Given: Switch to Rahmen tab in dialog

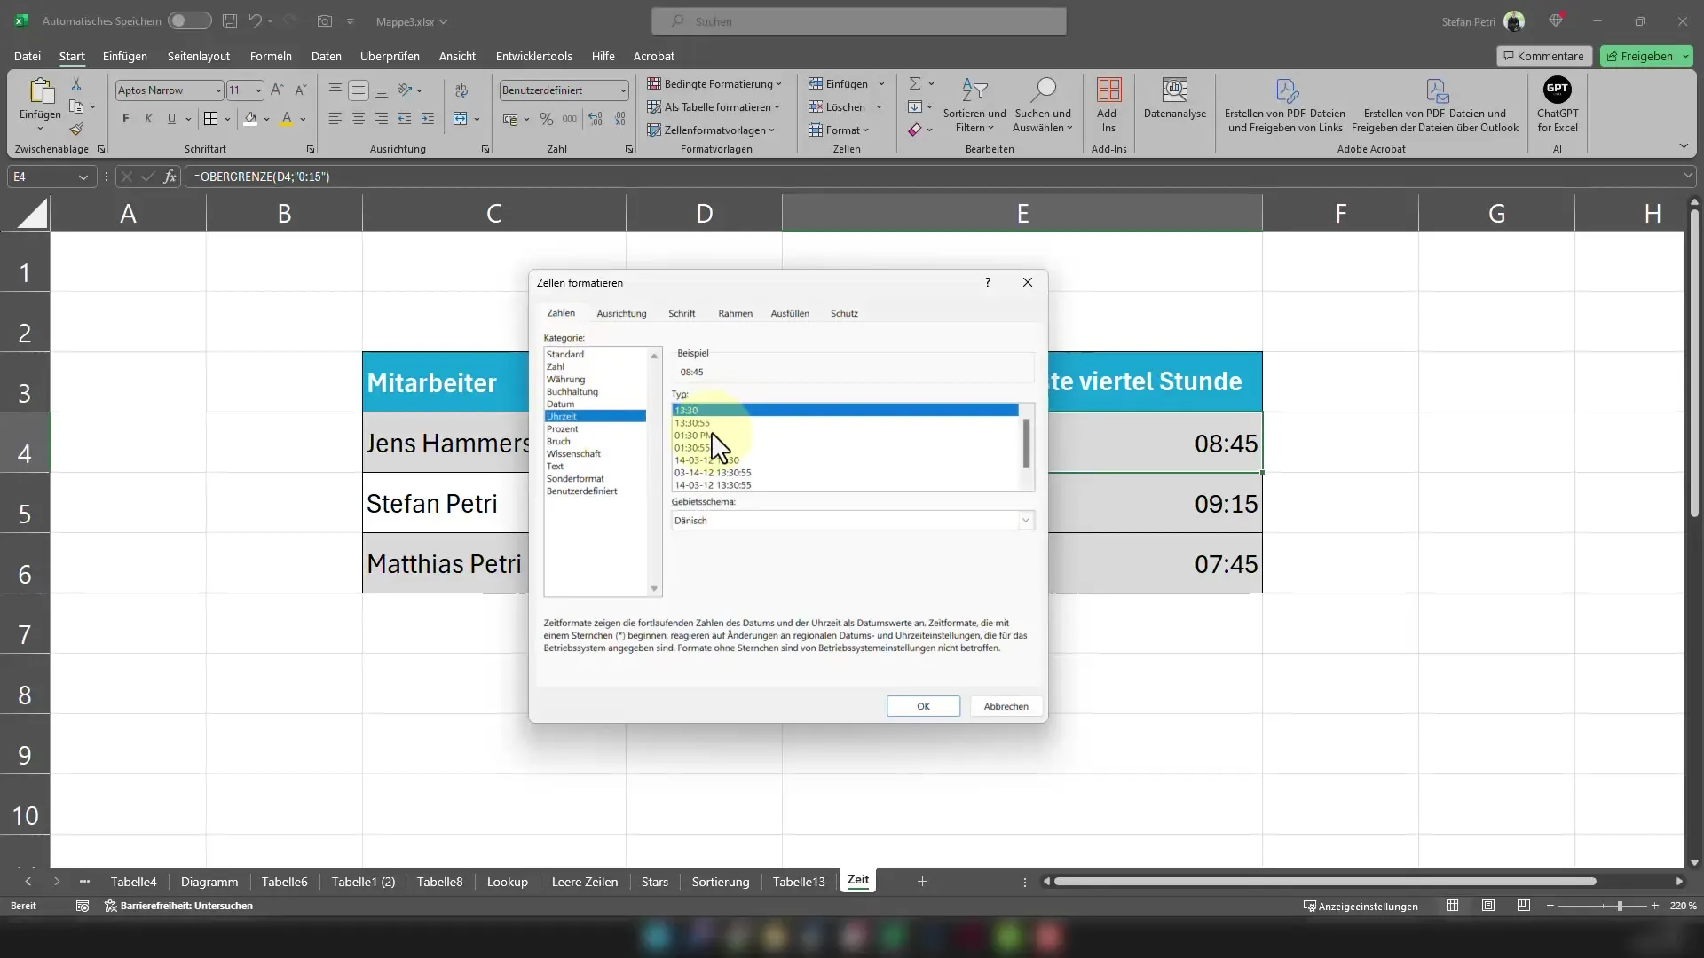Looking at the screenshot, I should pyautogui.click(x=735, y=313).
